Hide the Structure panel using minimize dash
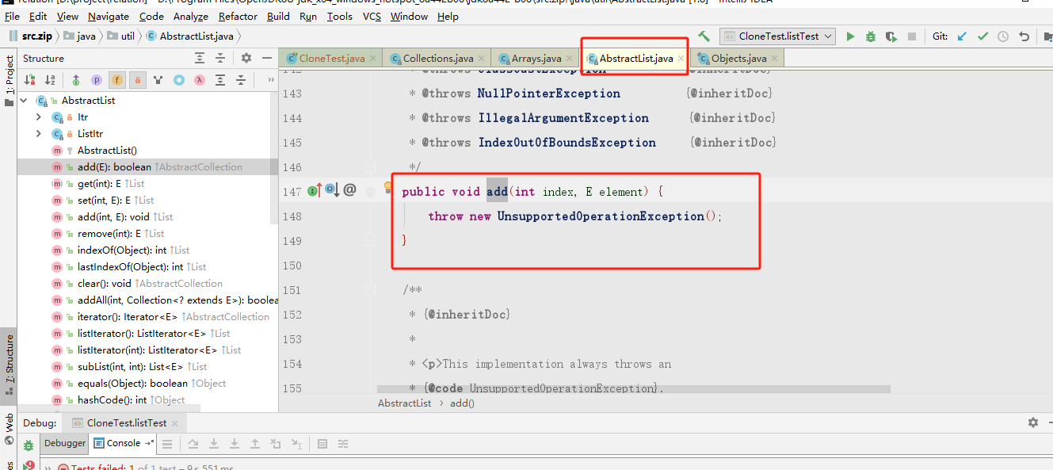Image resolution: width=1053 pixels, height=470 pixels. point(266,58)
